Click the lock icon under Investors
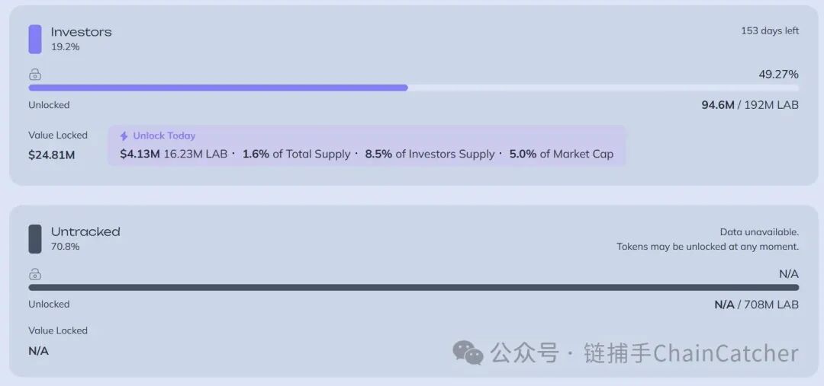Viewport: 824px width, 386px height. (x=35, y=75)
